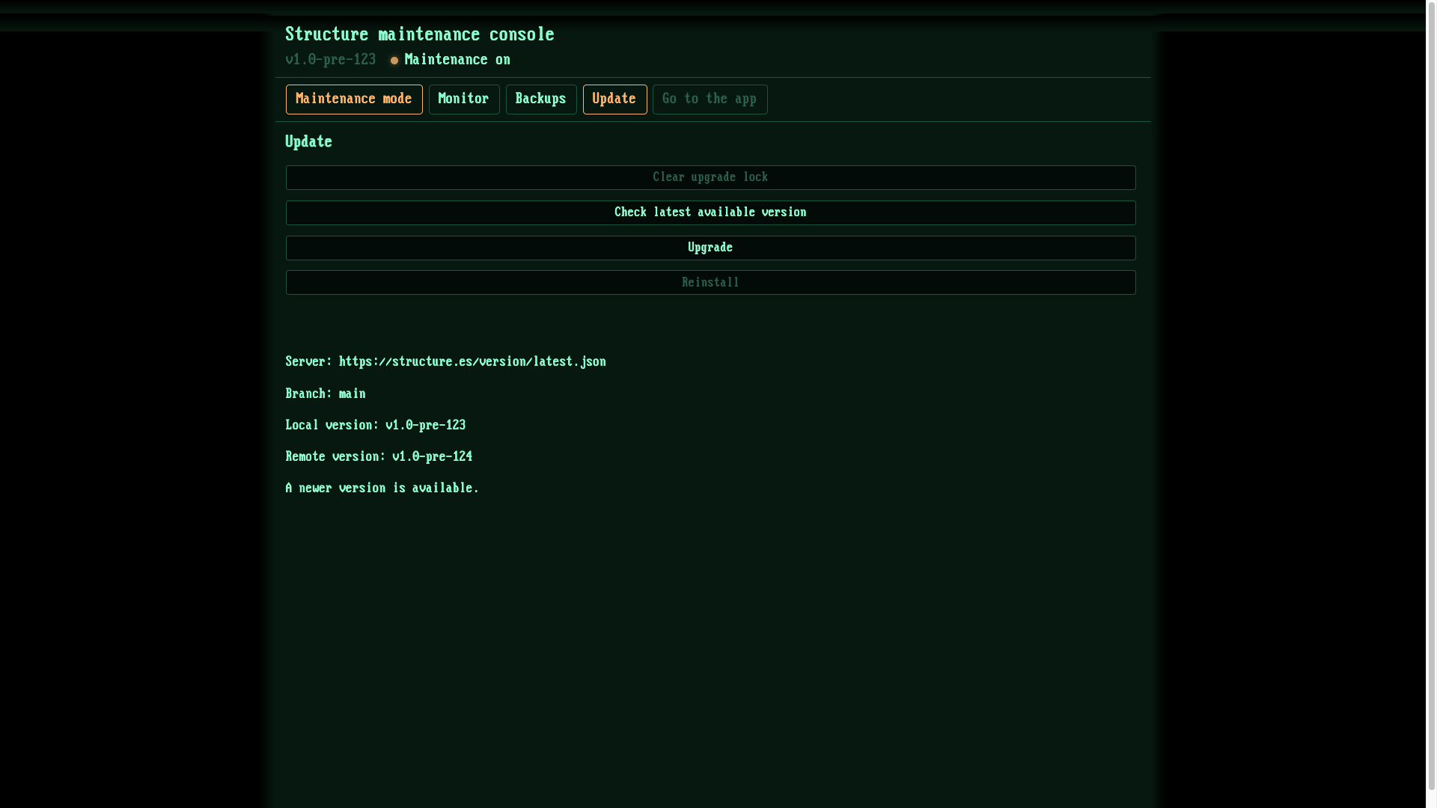Image resolution: width=1437 pixels, height=808 pixels.
Task: Click the Structure maintenance console title
Action: (x=419, y=34)
